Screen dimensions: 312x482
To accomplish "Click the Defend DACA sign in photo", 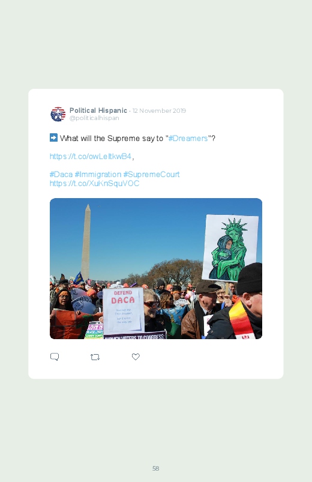I will coord(123,310).
